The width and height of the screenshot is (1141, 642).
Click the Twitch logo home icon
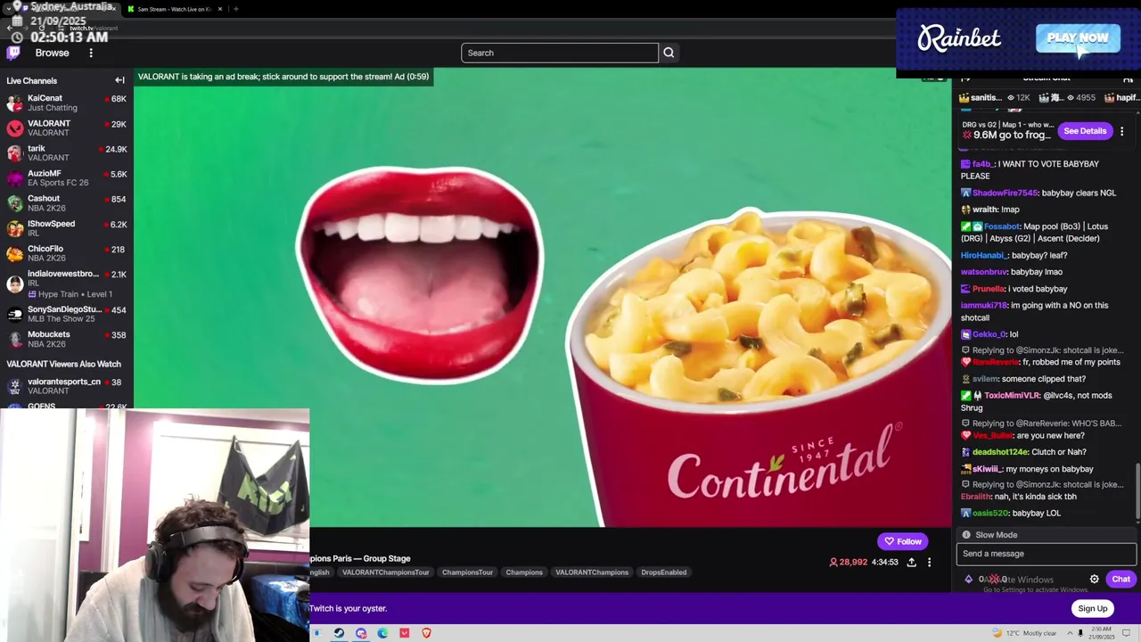coord(13,53)
